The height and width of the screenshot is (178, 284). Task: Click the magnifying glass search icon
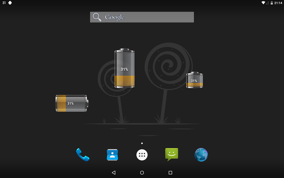coord(97,17)
